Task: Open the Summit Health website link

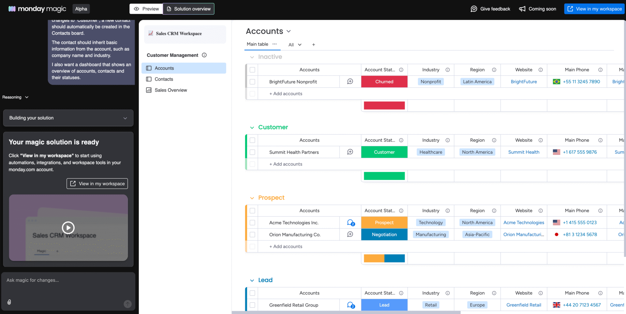Action: (x=524, y=152)
